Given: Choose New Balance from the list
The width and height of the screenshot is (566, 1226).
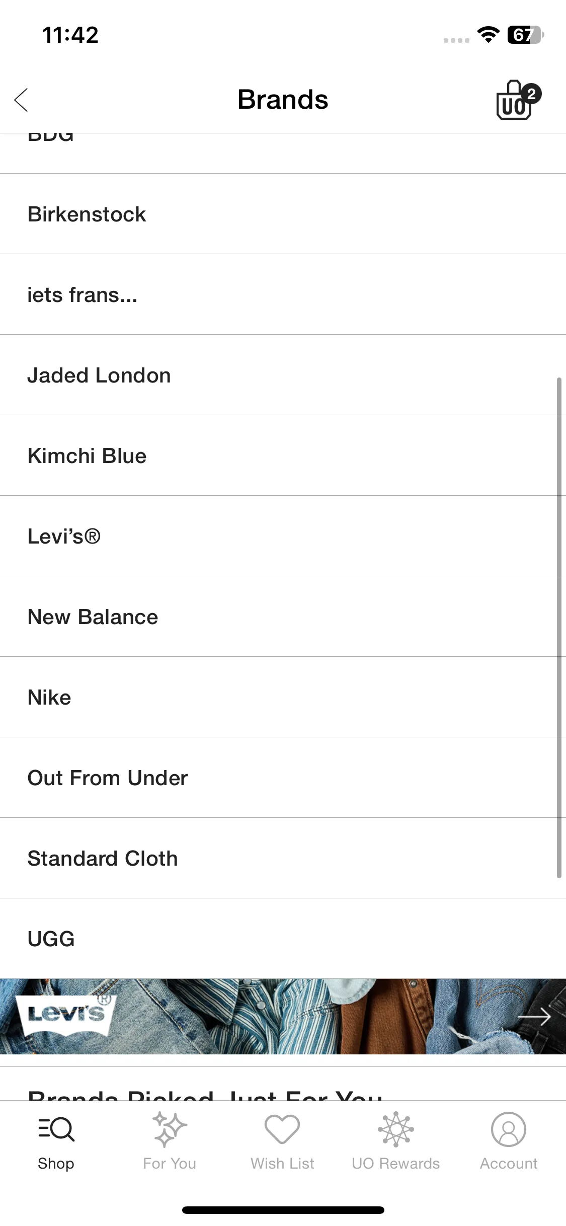Looking at the screenshot, I should coord(283,617).
